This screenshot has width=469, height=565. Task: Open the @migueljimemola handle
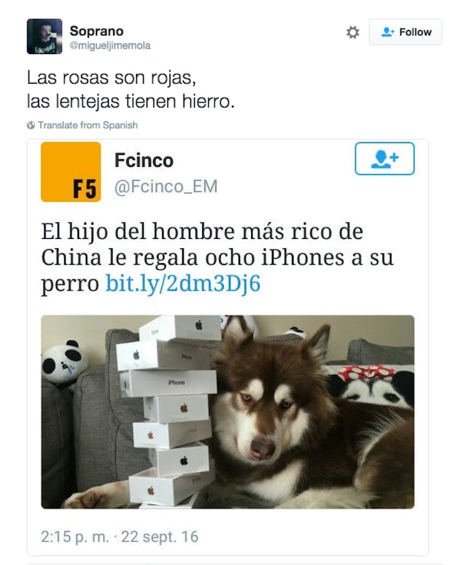pyautogui.click(x=110, y=46)
